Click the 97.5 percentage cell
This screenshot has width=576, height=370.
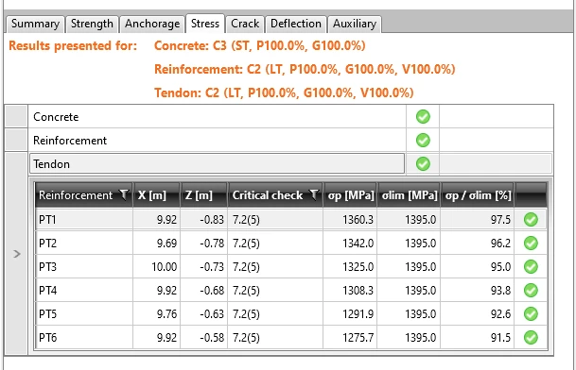(x=478, y=220)
